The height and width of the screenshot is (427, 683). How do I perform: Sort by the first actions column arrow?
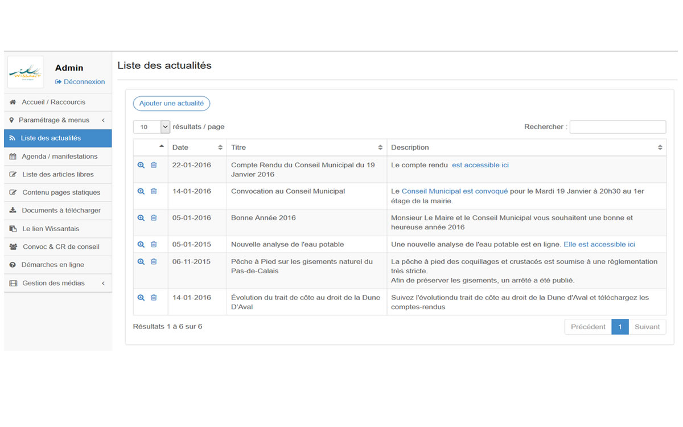pyautogui.click(x=162, y=146)
